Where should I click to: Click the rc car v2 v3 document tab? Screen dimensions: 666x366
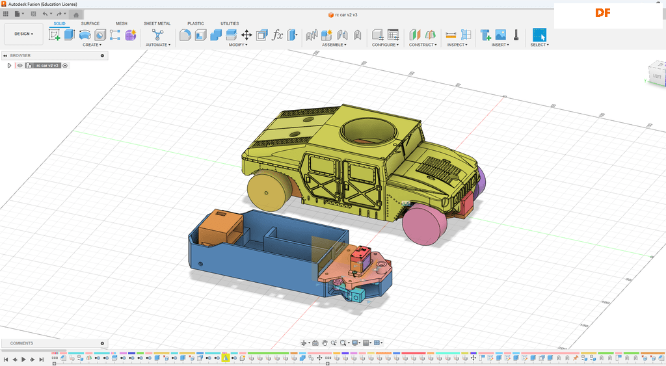click(x=343, y=15)
